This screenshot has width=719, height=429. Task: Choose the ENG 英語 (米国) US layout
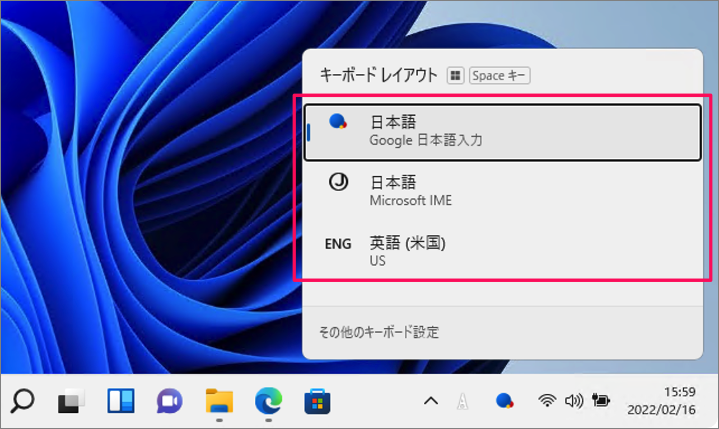(502, 251)
